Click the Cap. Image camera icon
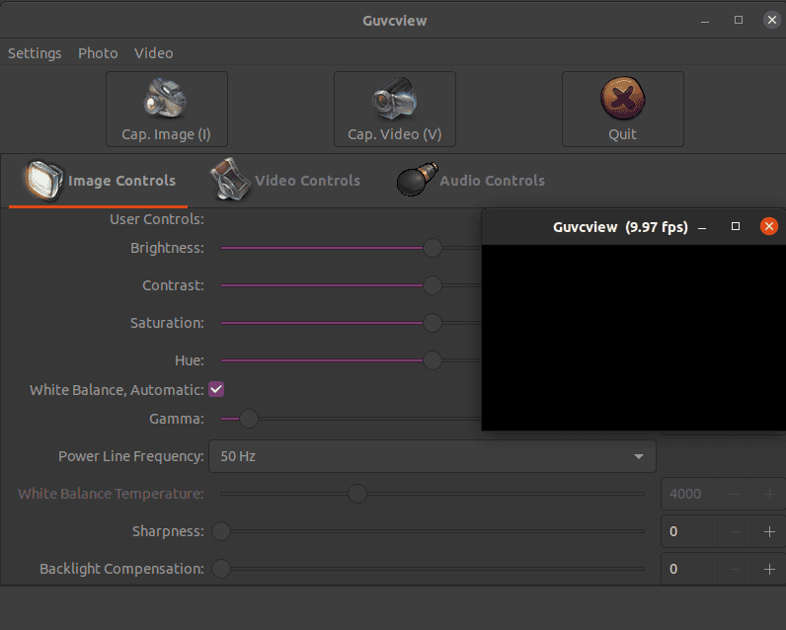786x630 pixels. (166, 100)
